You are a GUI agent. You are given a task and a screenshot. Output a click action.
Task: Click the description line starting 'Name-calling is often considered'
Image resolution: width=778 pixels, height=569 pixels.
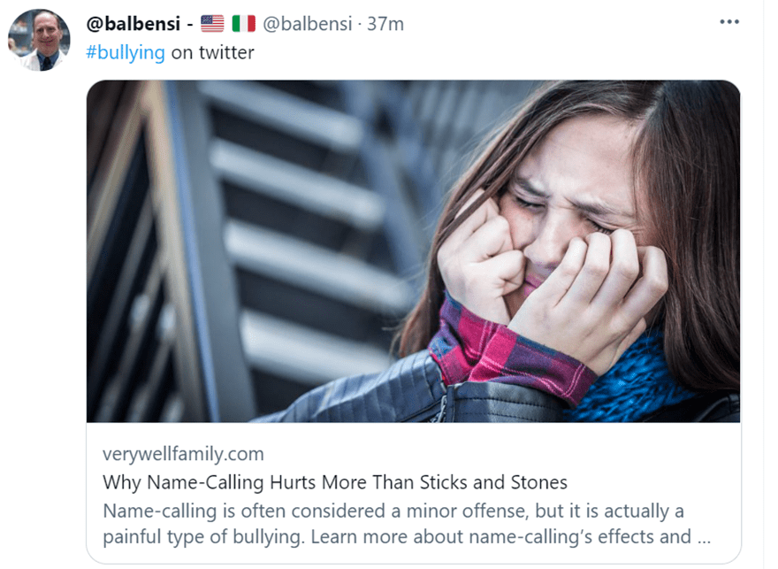pos(393,511)
